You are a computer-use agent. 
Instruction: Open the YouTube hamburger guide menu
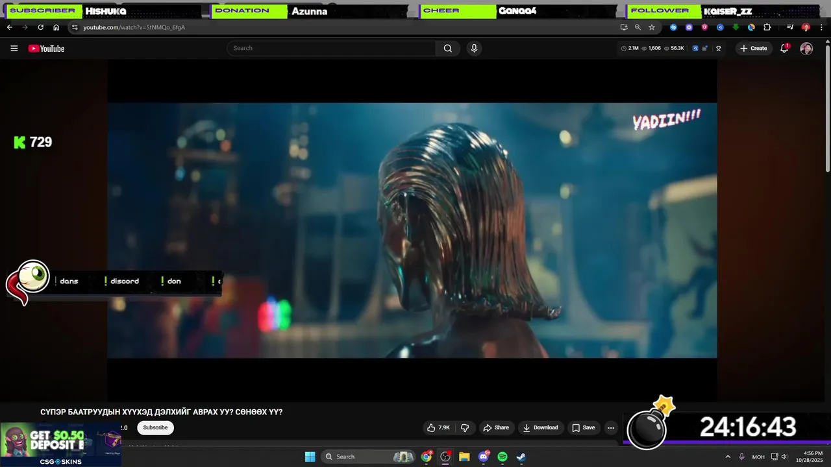coord(14,48)
